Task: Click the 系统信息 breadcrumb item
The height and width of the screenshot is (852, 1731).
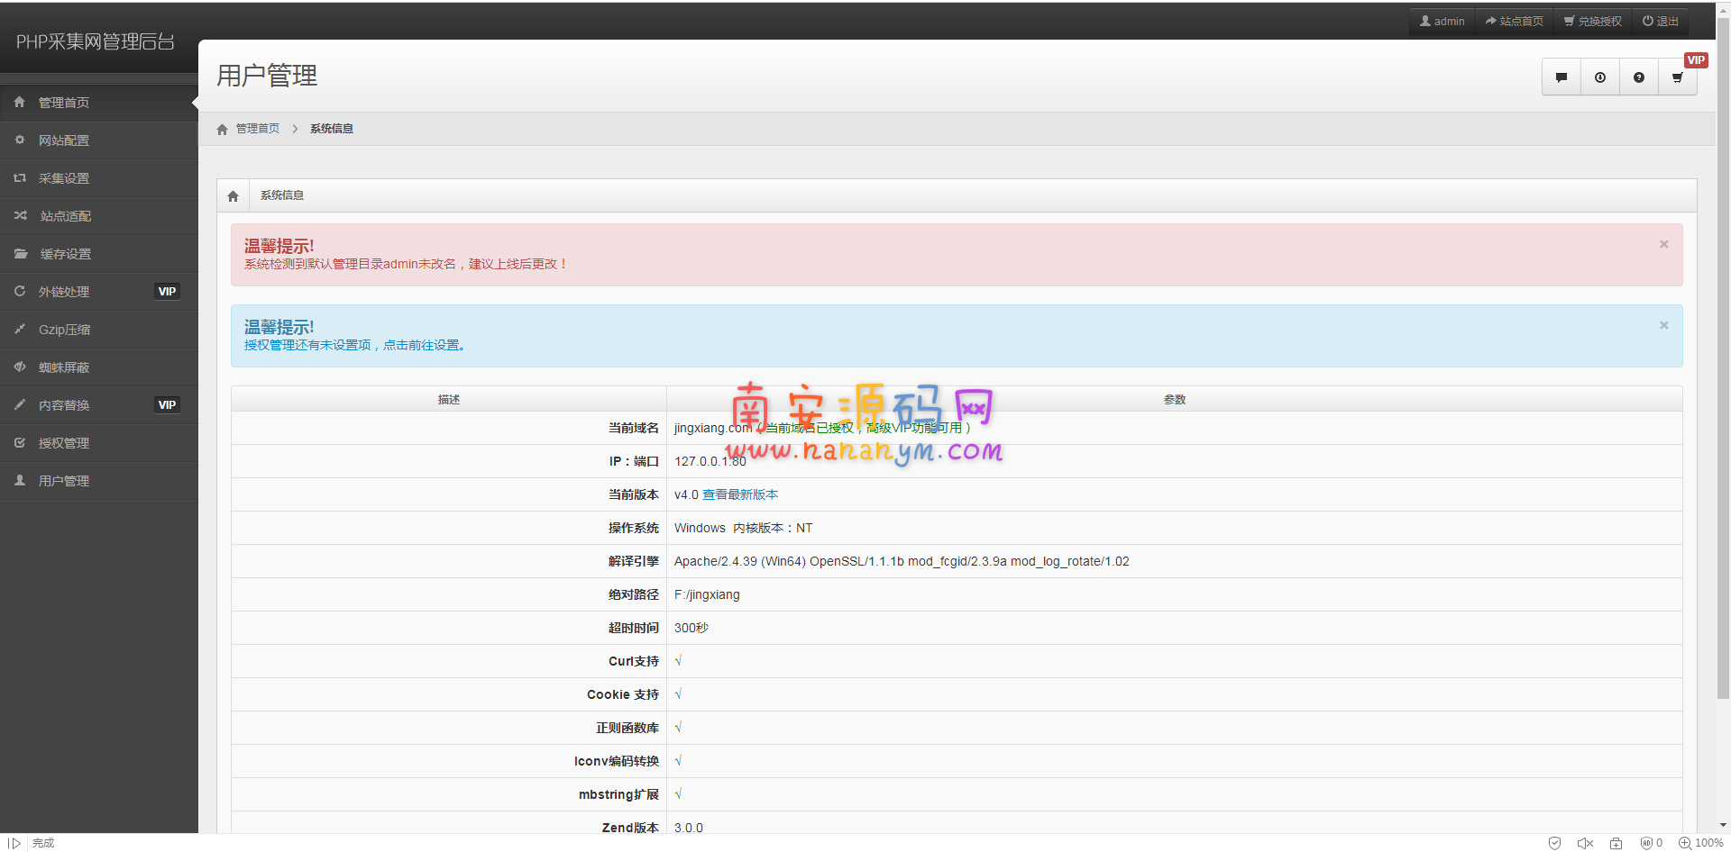Action: (x=332, y=129)
